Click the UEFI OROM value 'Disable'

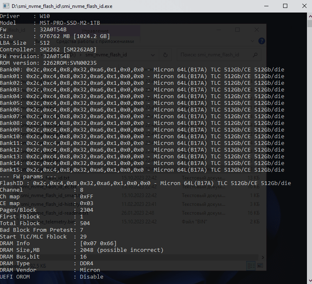pos(92,277)
